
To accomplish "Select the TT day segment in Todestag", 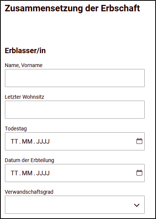I will (x=14, y=141).
